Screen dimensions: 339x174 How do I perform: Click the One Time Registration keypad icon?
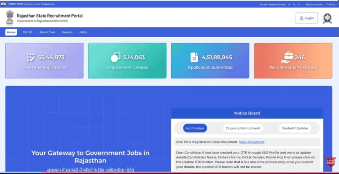[x=31, y=57]
